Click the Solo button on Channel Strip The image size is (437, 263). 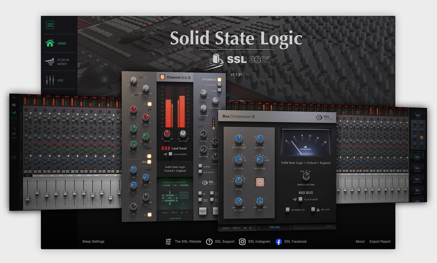(203, 211)
